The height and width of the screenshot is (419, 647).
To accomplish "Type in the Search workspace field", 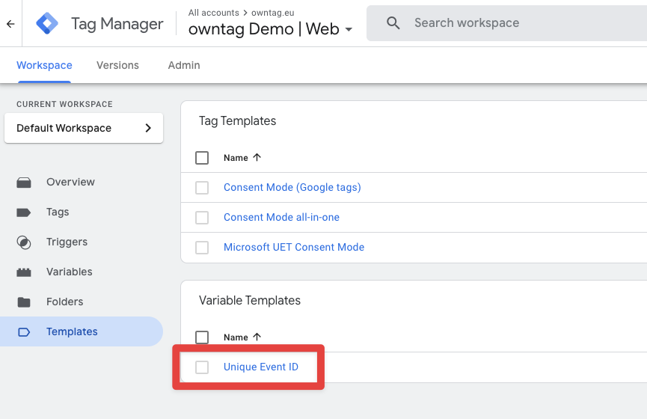I will click(509, 23).
